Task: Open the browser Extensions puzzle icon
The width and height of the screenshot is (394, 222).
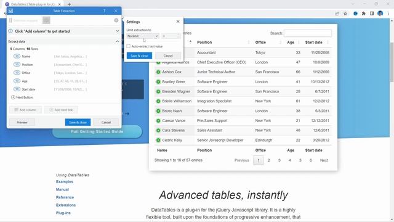Action: (x=364, y=14)
